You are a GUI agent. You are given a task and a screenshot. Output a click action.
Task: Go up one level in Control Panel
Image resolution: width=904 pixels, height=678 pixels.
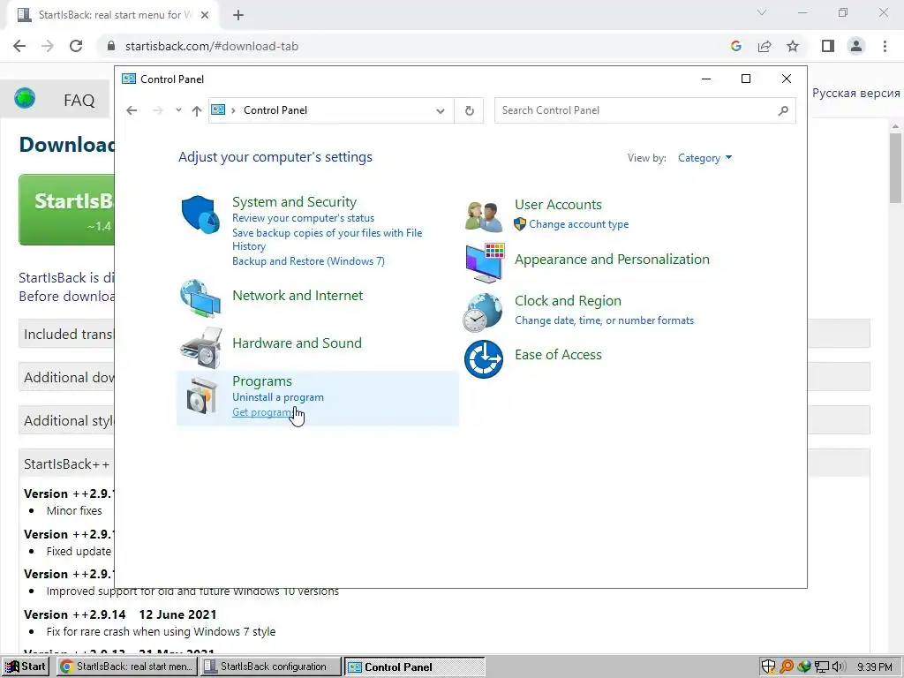coord(197,110)
